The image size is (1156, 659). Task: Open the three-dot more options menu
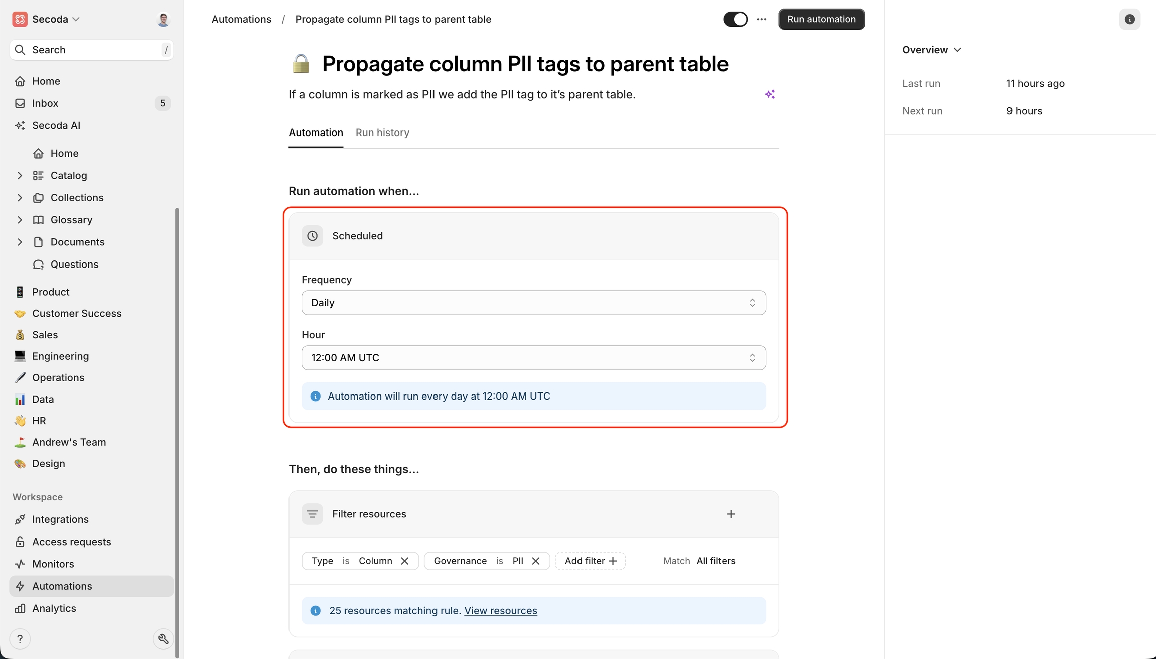[x=762, y=19]
